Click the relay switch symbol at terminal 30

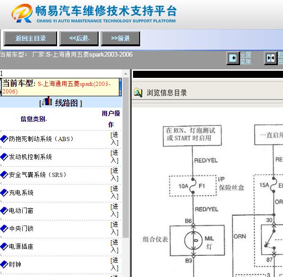click(x=270, y=239)
